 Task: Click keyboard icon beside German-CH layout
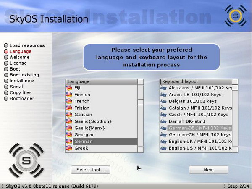point(163,135)
